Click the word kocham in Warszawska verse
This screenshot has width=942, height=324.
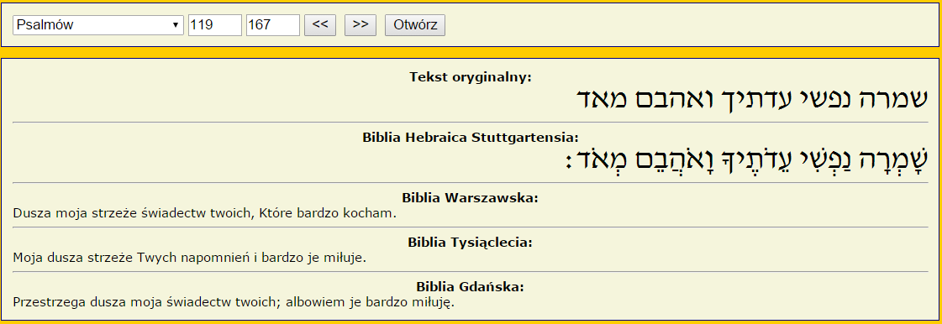(x=376, y=213)
